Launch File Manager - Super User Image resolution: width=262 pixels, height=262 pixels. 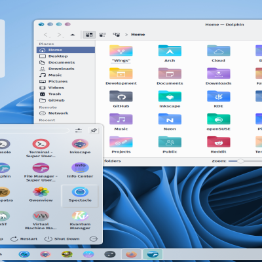[x=41, y=172]
